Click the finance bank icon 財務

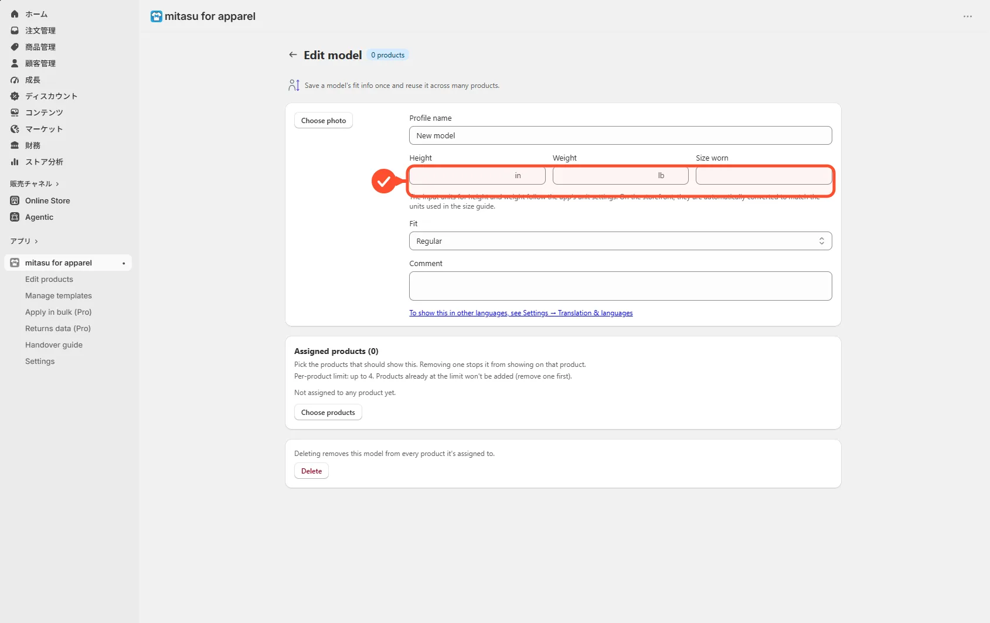pos(15,145)
